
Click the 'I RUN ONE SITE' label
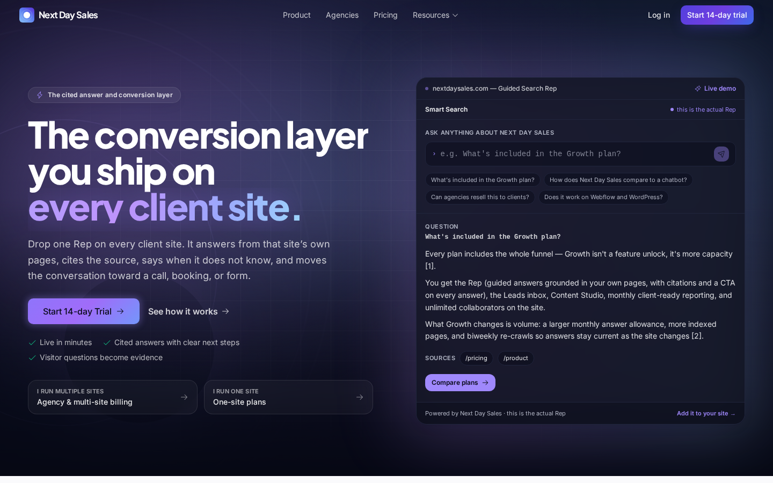(x=236, y=391)
